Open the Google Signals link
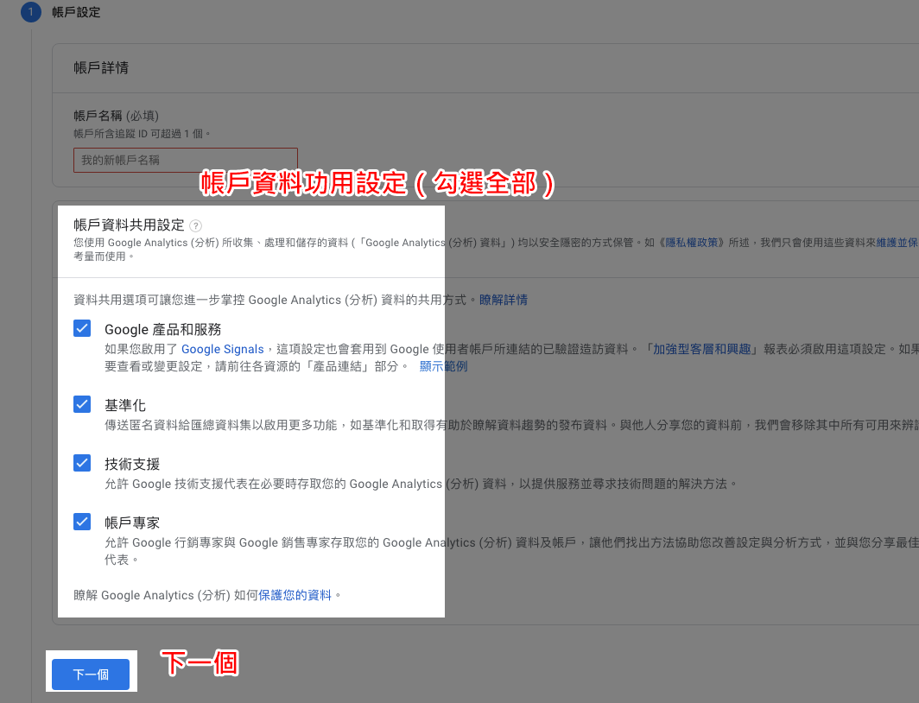The image size is (919, 703). (223, 349)
